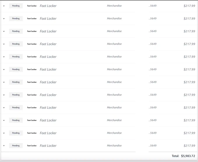Click the Pending badge in the first row
This screenshot has width=198, height=162.
[16, 6]
